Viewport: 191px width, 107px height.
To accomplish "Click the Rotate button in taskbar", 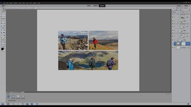I will 23,104.
